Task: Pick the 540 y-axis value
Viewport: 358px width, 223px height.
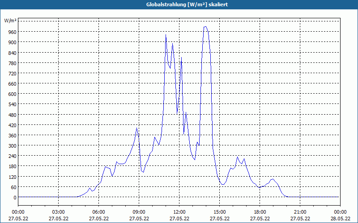Action: click(13, 104)
